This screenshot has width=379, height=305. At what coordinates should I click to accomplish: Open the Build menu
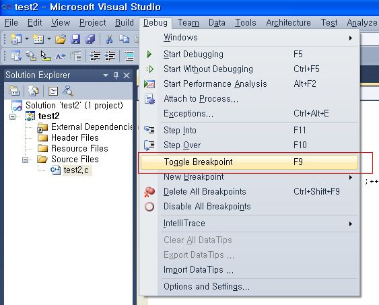pos(125,23)
